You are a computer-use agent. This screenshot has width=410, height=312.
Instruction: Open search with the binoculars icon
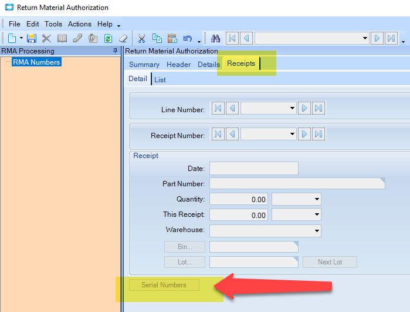[215, 39]
